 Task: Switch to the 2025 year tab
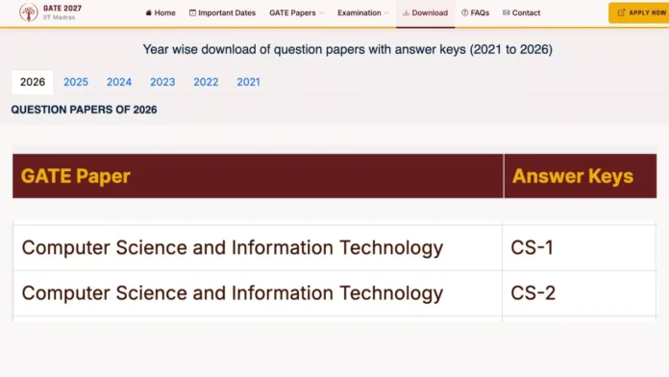click(76, 82)
